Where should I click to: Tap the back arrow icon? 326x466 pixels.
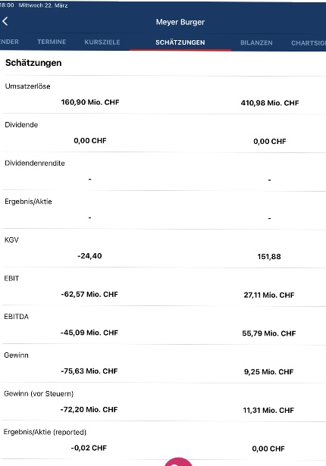tap(5, 21)
